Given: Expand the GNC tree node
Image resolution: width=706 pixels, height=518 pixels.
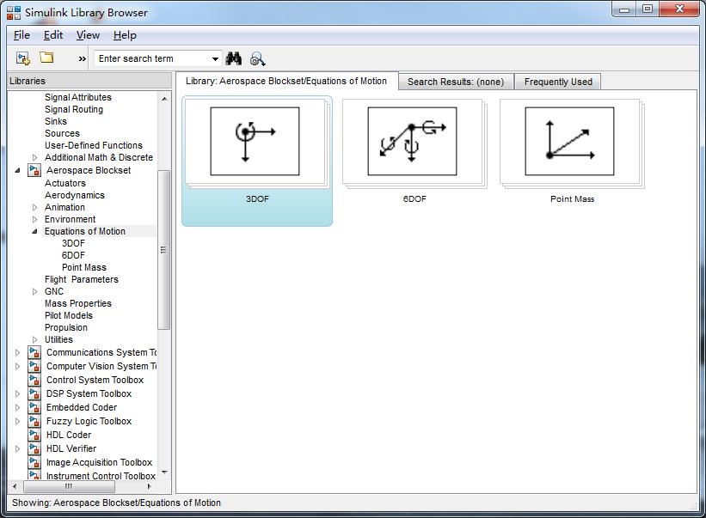Looking at the screenshot, I should [x=35, y=291].
